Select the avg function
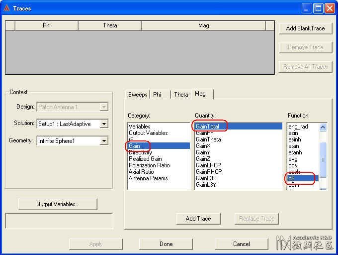 pyautogui.click(x=303, y=159)
